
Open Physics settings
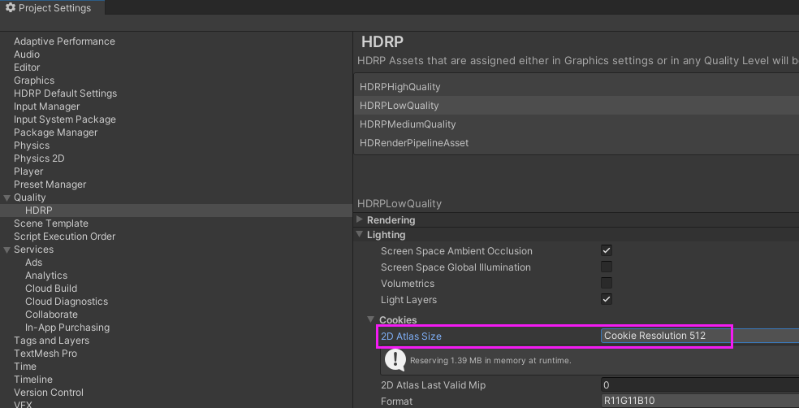coord(32,145)
